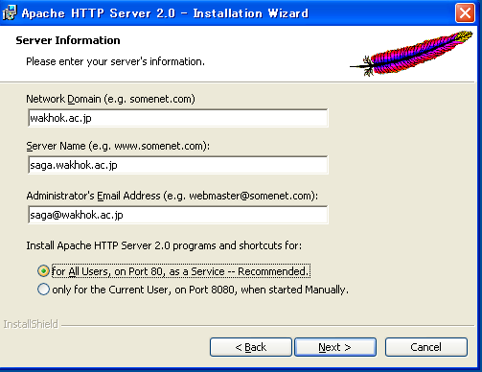Click the 'Administrator's Email Address' label
Screen dimensions: 482x372
pos(172,196)
